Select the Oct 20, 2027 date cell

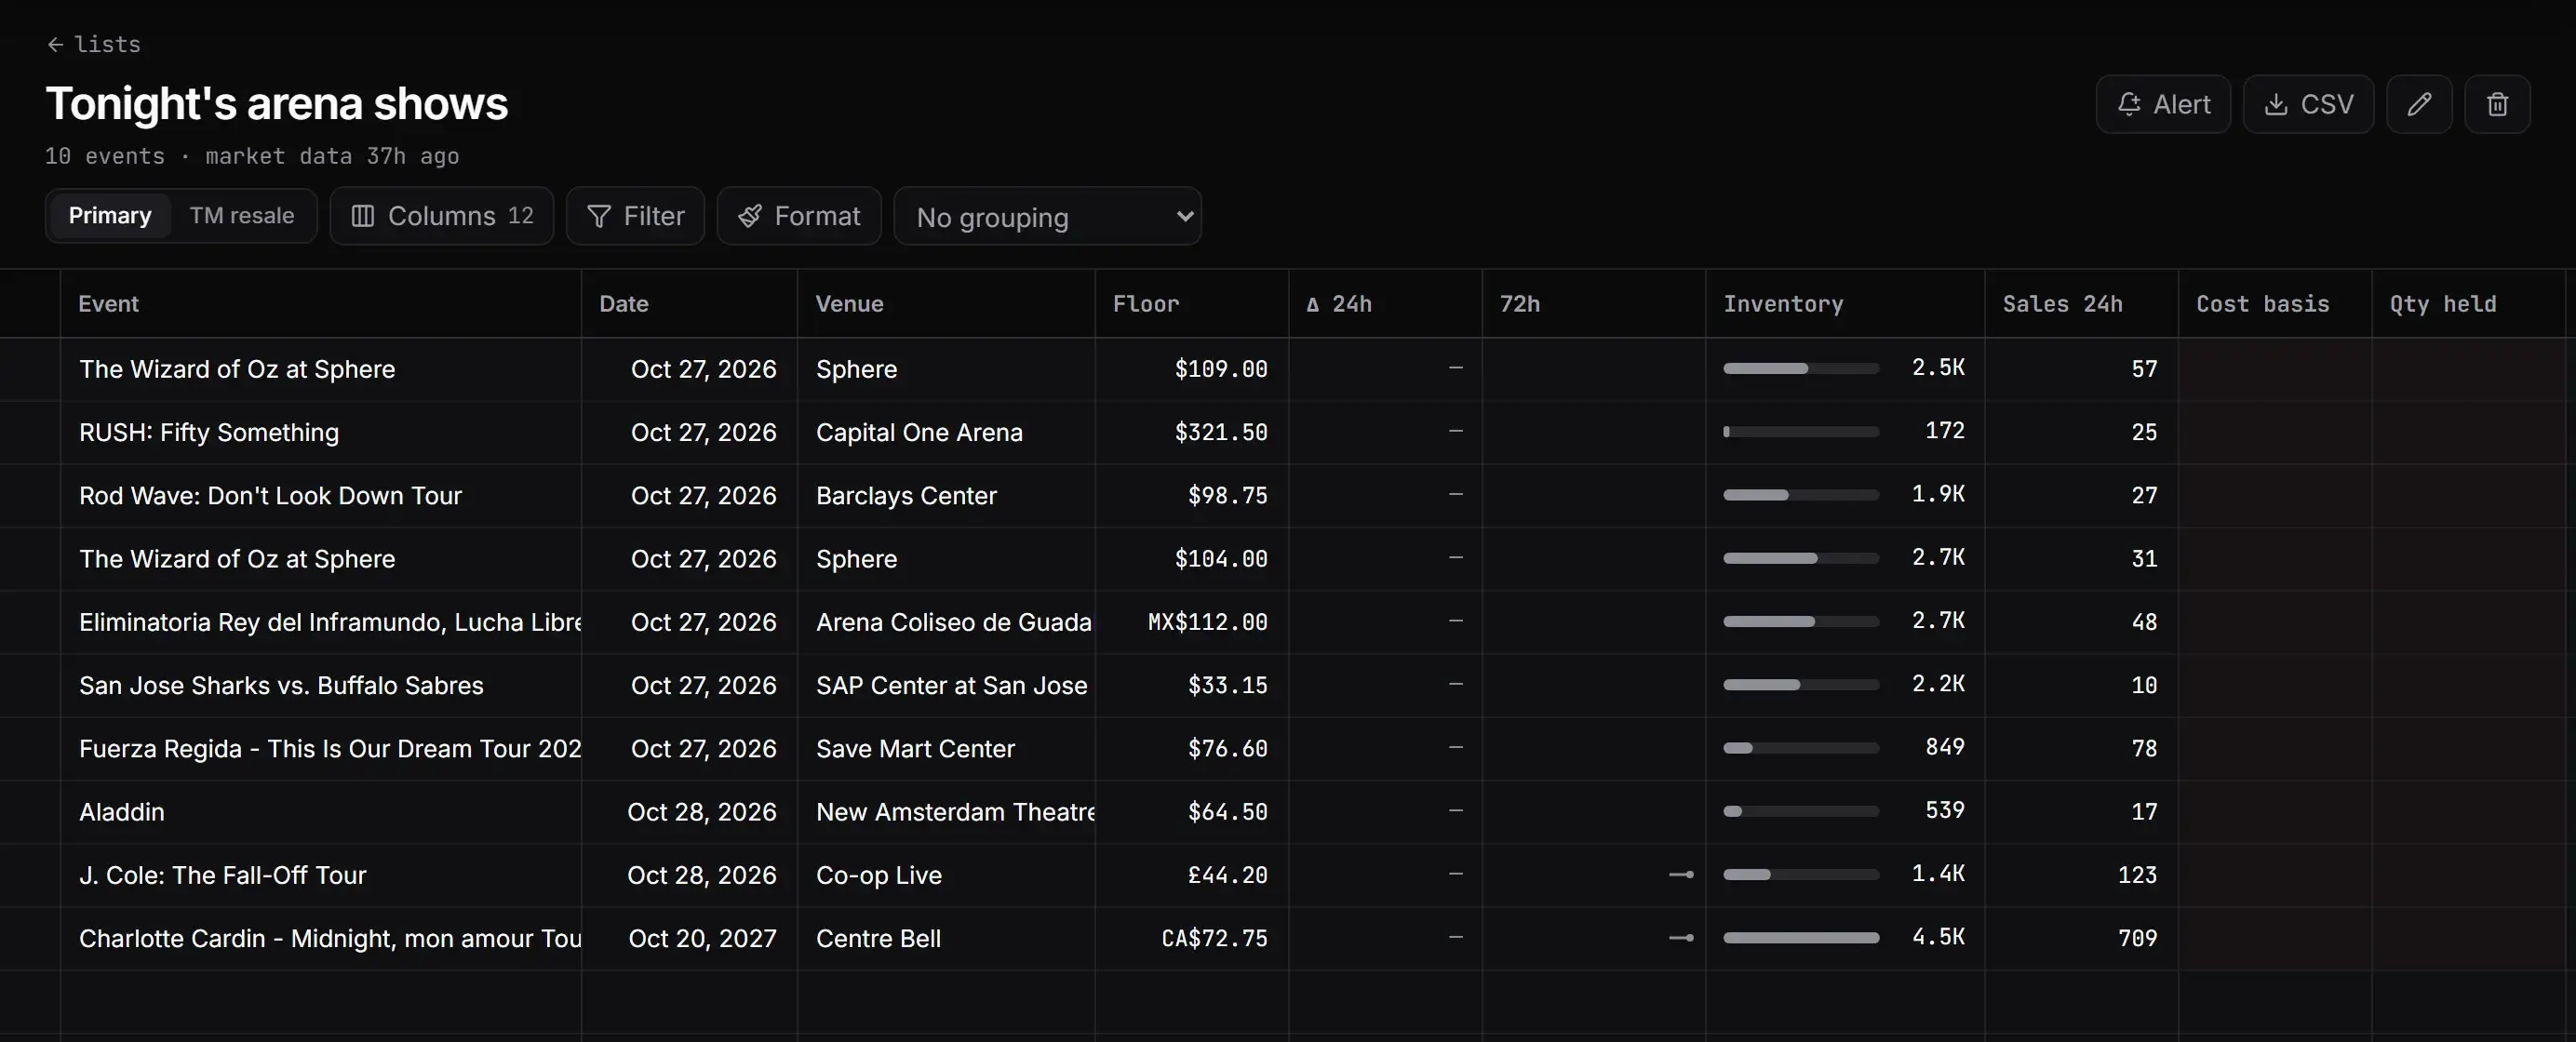pyautogui.click(x=689, y=938)
